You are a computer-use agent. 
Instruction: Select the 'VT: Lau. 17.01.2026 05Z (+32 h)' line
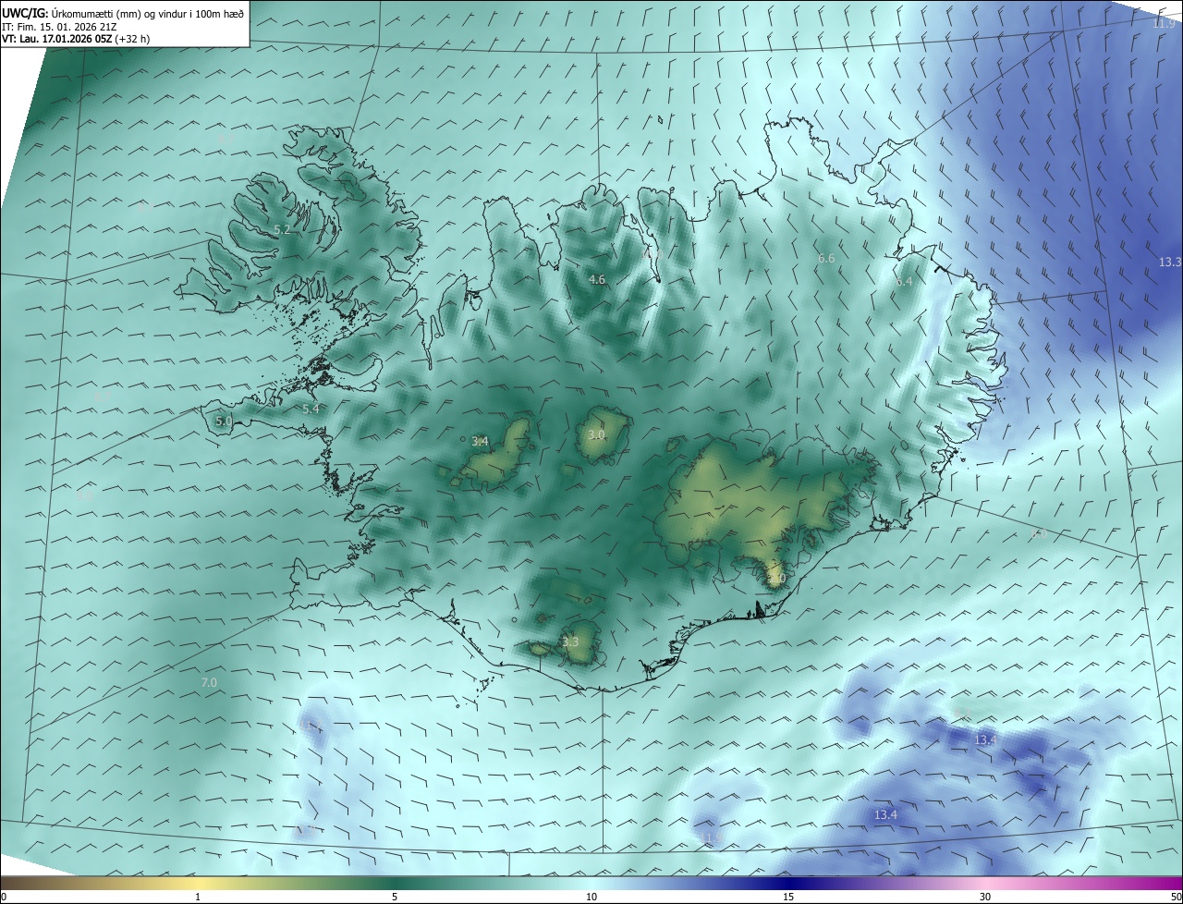76,39
